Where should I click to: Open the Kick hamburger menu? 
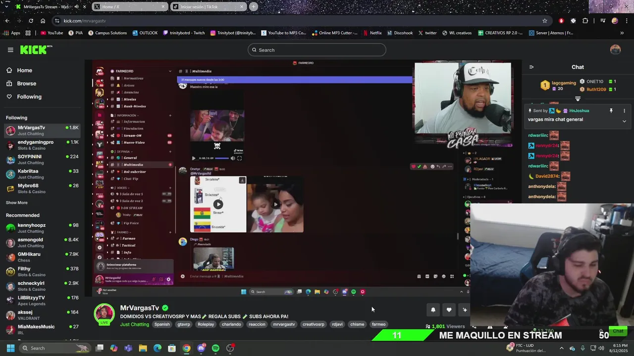tap(10, 50)
